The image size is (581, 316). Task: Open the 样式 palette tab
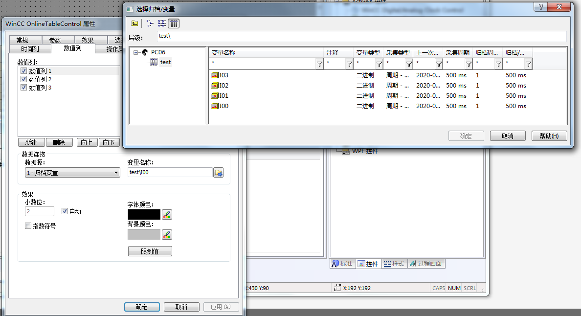(x=394, y=263)
